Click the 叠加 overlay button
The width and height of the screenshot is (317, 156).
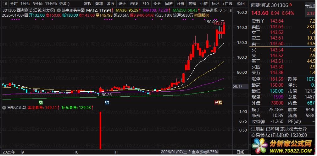pos(99,4)
